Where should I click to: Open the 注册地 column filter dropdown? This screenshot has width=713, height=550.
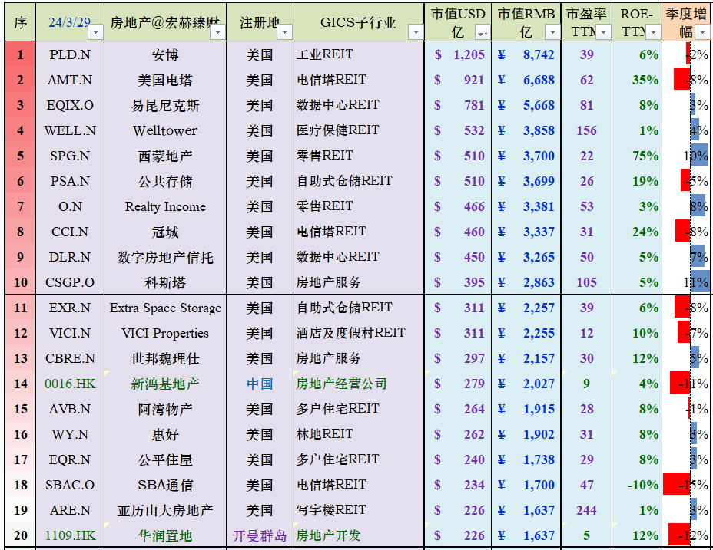pyautogui.click(x=285, y=33)
